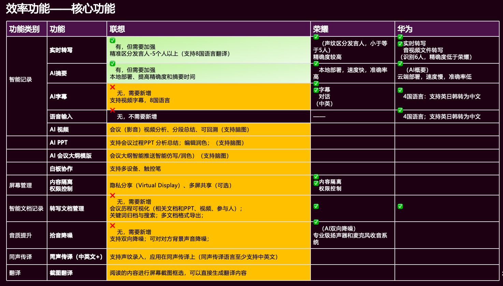Select the 华为 column header
Screen dimensions: 503x286
pos(447,29)
